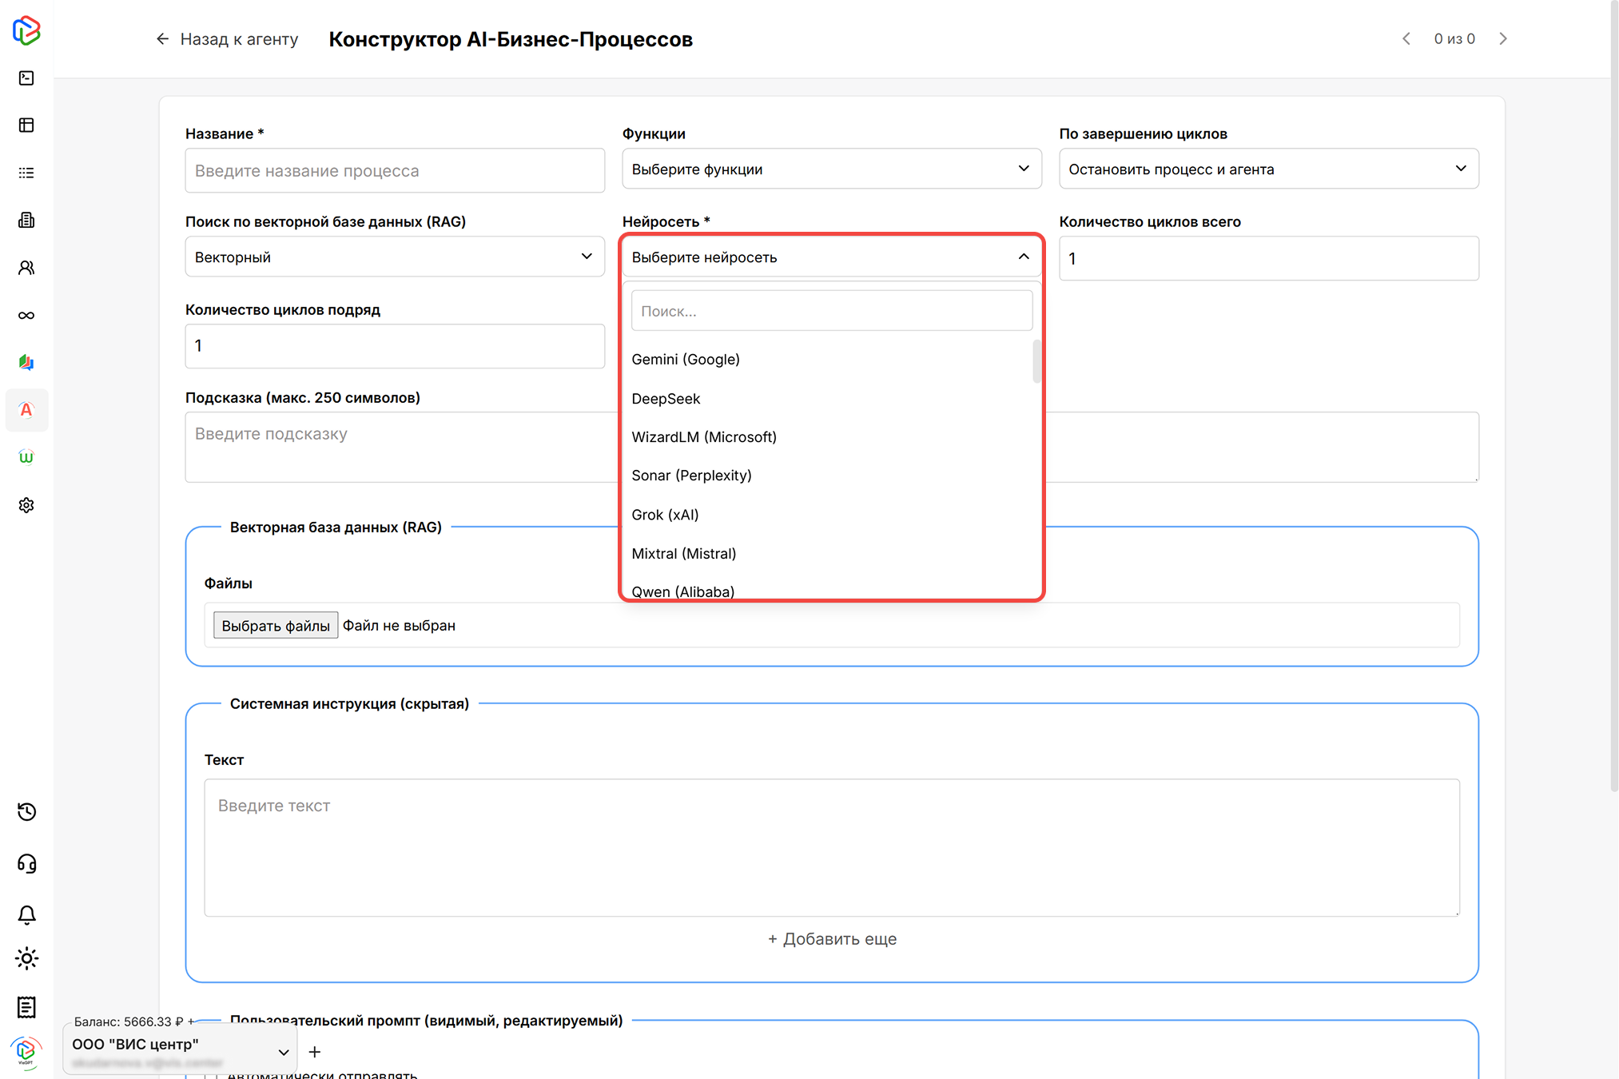Select Gemini (Google) from the list
This screenshot has width=1619, height=1079.
point(686,360)
